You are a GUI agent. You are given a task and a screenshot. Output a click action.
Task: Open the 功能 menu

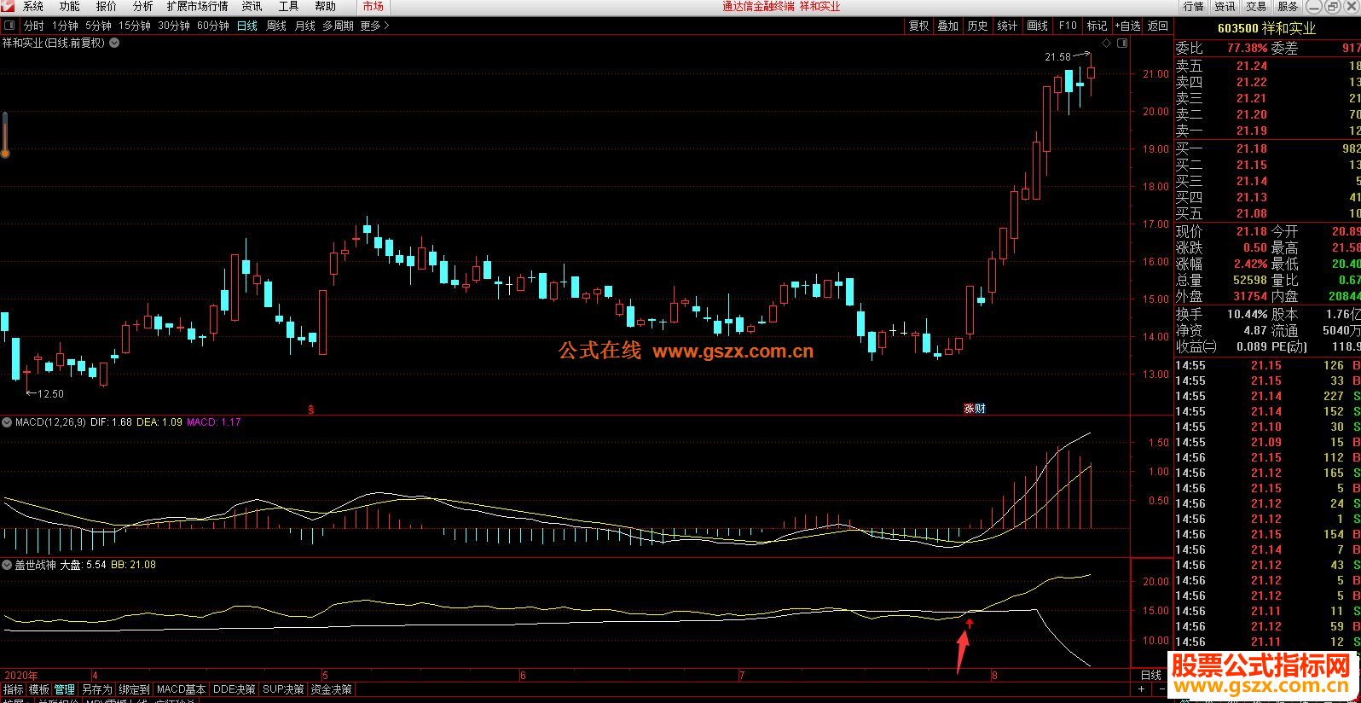(x=69, y=6)
